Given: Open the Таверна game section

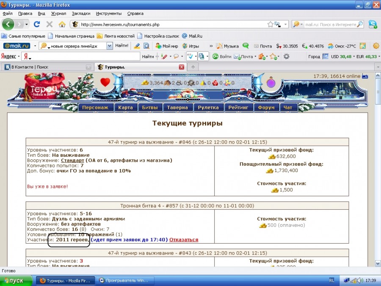Looking at the screenshot, I should tap(177, 108).
